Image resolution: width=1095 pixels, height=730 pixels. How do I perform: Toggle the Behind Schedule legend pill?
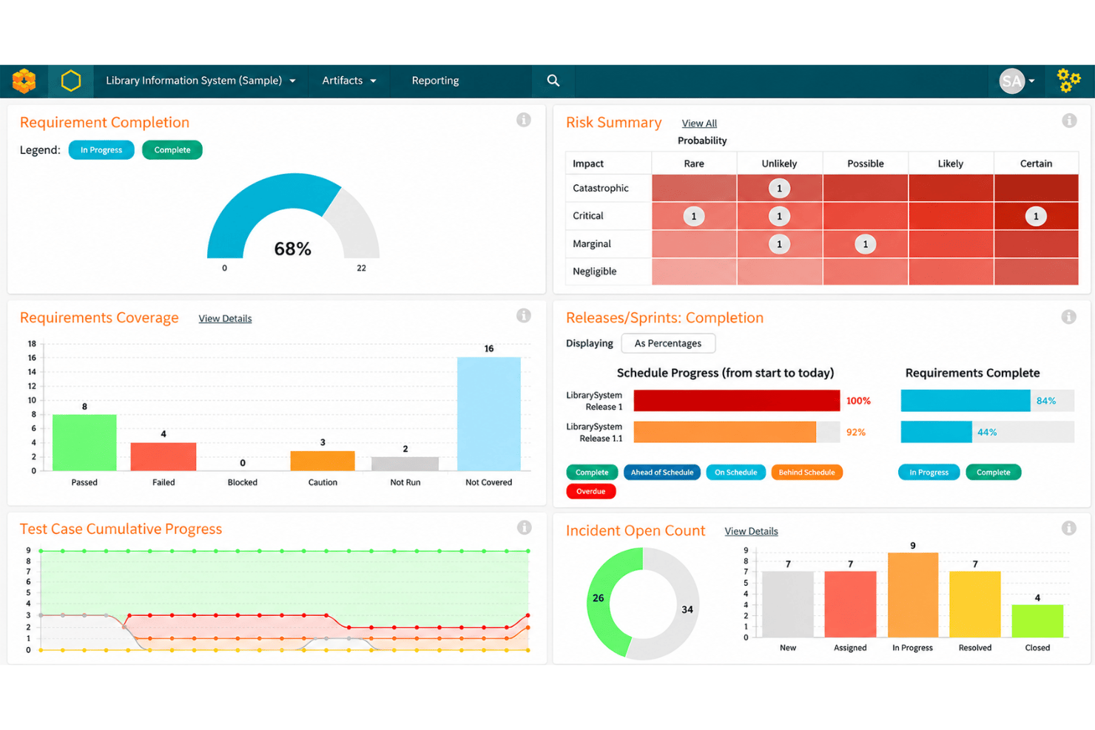coord(806,473)
